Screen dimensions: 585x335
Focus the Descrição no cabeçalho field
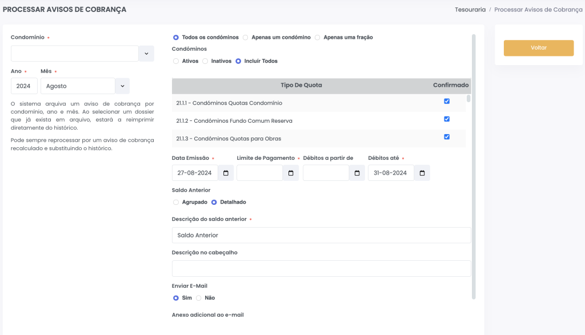[x=321, y=269]
